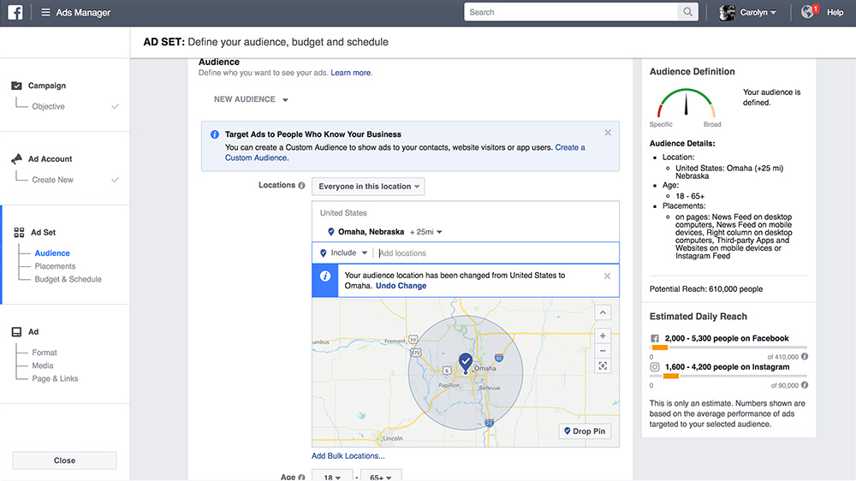
Task: Click the Potential Reach: 610,000 people text
Action: 706,288
